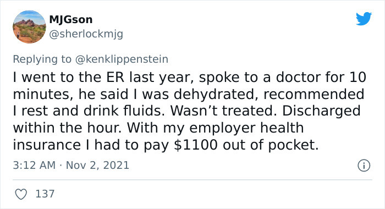Click the word "dehydrated" in the tweet
Viewport: 385px width, 209px height.
[x=216, y=94]
